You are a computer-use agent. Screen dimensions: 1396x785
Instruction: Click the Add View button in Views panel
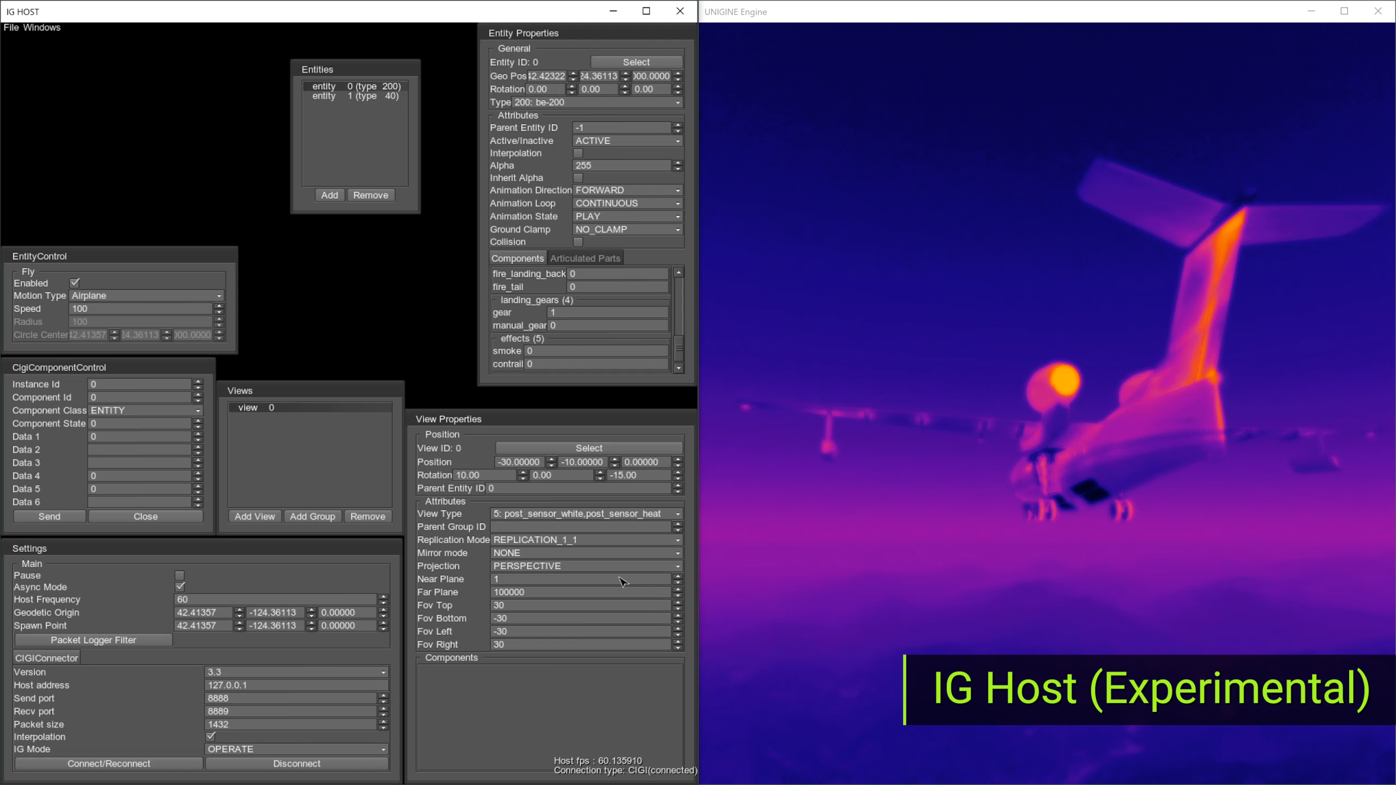(x=254, y=516)
